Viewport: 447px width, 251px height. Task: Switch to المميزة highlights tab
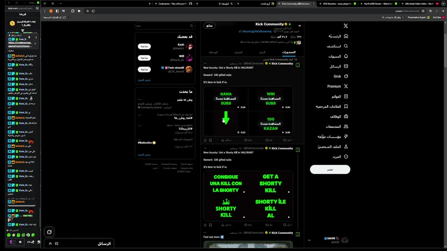point(239,52)
